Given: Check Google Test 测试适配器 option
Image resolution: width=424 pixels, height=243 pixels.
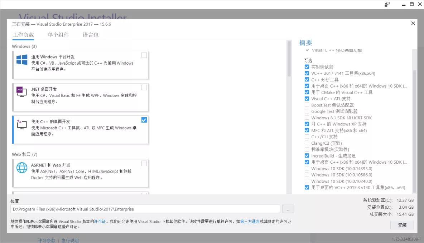Looking at the screenshot, I should click(x=307, y=111).
